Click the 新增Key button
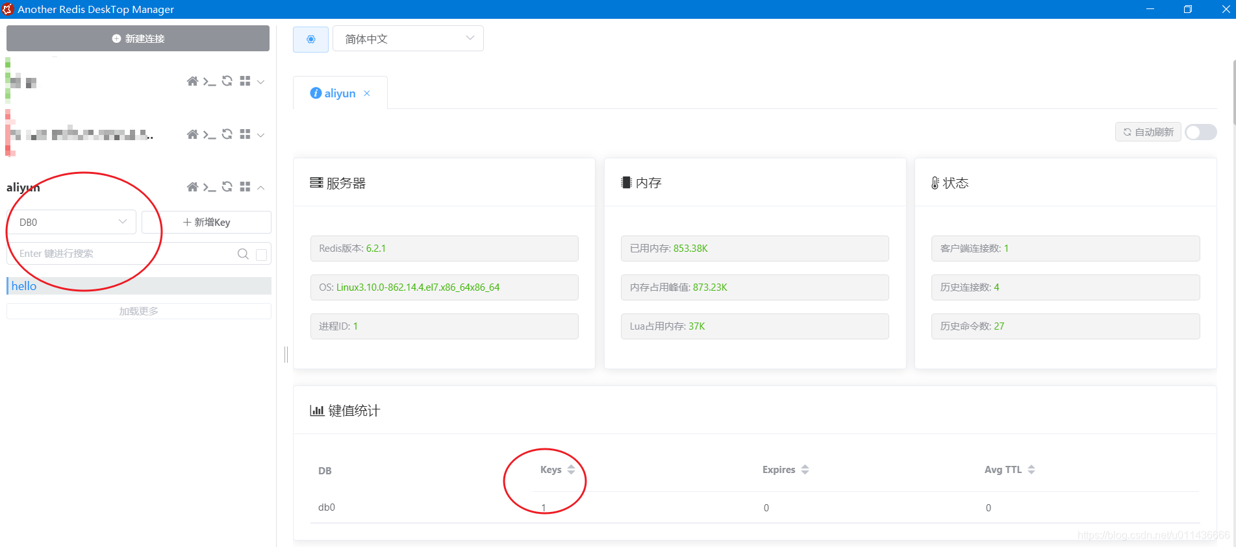The width and height of the screenshot is (1236, 547). [207, 222]
